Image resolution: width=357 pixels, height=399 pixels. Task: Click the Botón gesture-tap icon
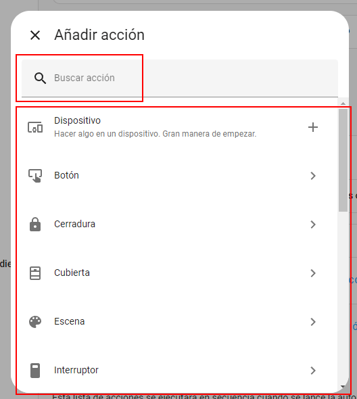35,176
